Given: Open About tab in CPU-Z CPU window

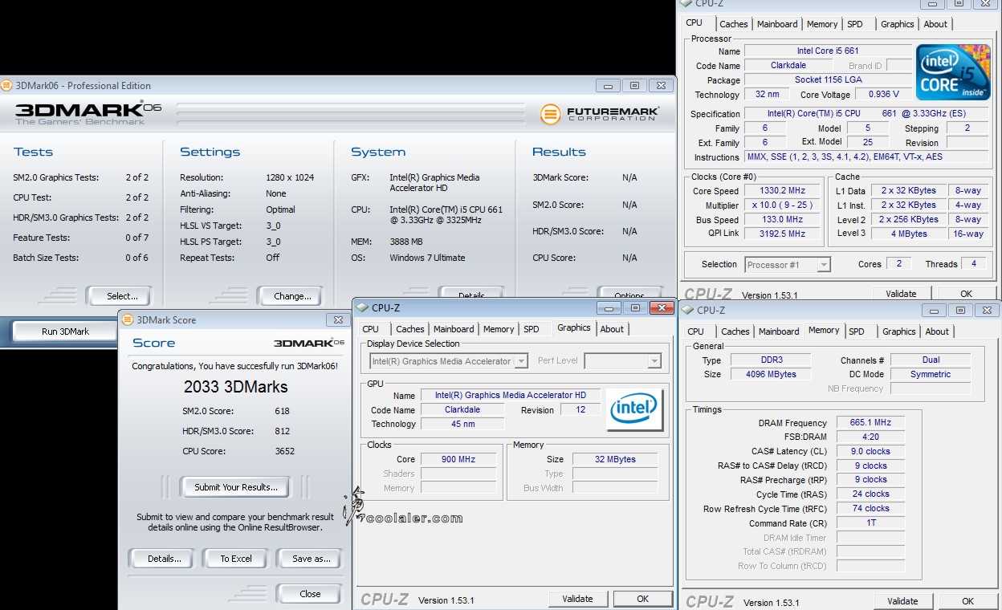Looking at the screenshot, I should coord(935,24).
